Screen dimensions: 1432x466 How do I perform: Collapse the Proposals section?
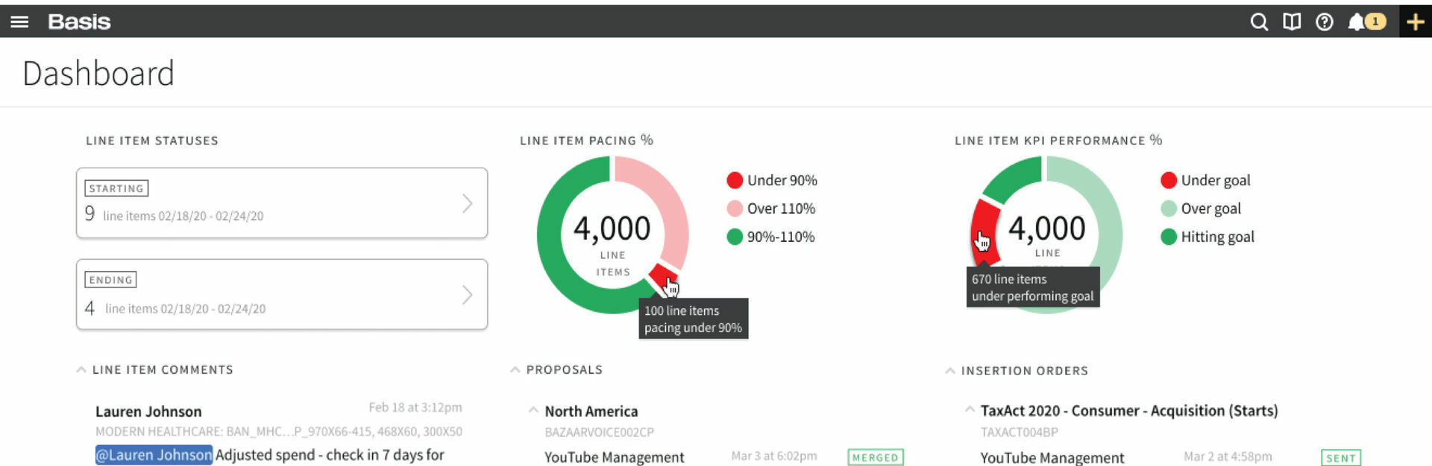(515, 368)
